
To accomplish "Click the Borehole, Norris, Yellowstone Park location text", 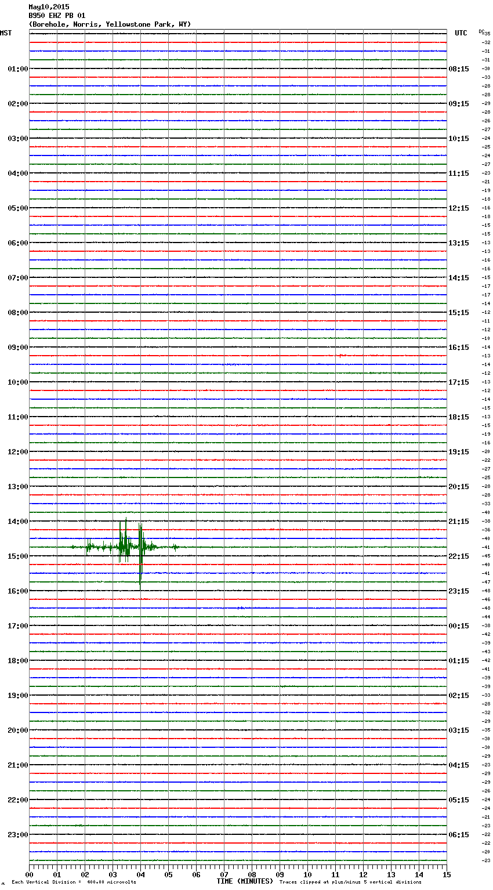I will 110,24.
